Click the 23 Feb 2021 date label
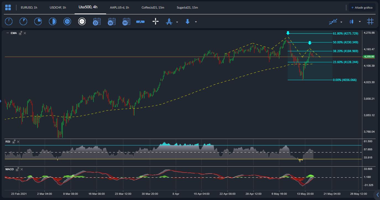Screen dimensions: 380x200 (19, 194)
